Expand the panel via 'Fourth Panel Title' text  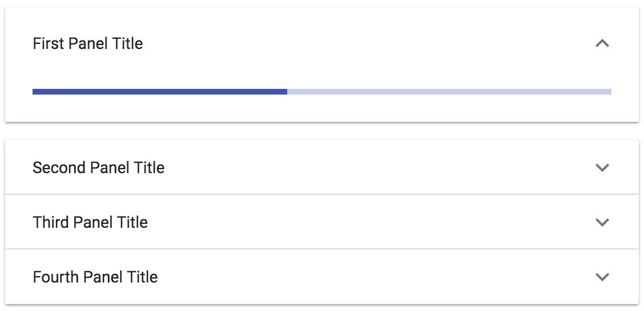click(x=95, y=277)
